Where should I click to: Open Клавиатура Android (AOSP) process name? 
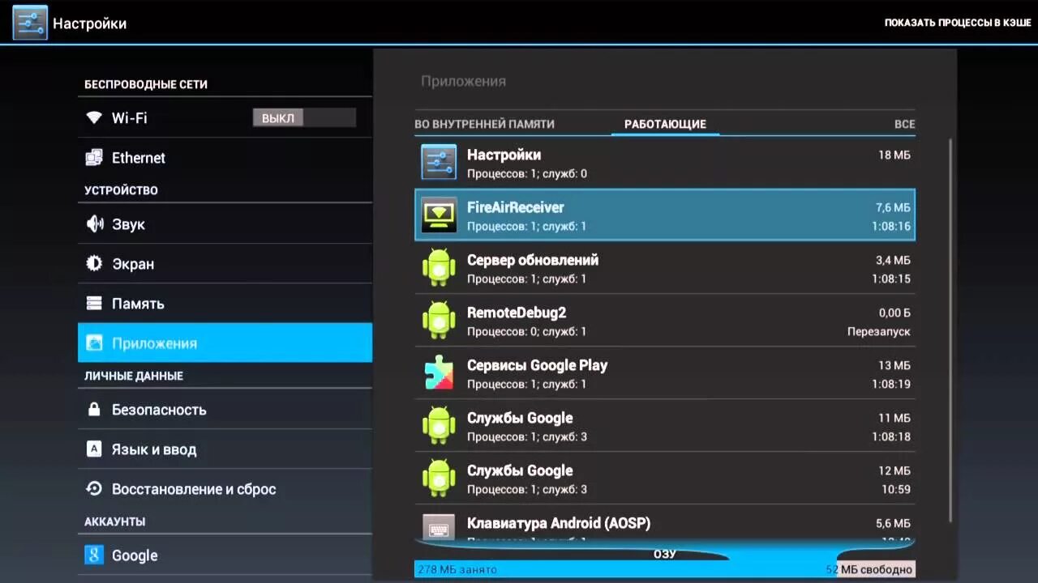point(559,523)
